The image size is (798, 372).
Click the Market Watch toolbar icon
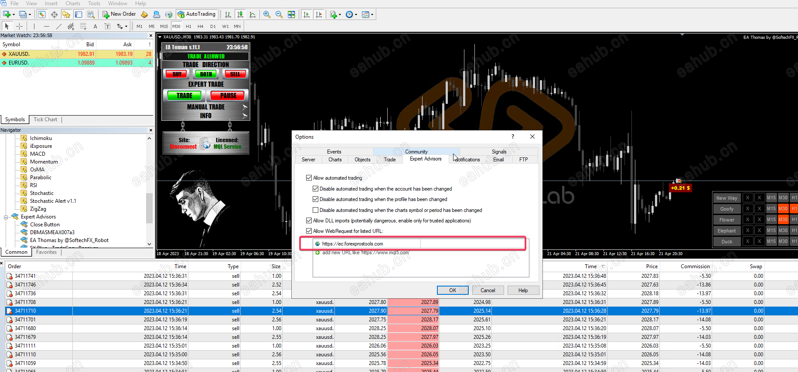42,14
